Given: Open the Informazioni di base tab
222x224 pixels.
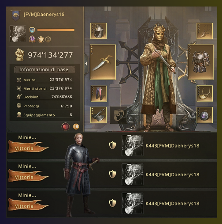Looking at the screenshot, I should [x=44, y=69].
